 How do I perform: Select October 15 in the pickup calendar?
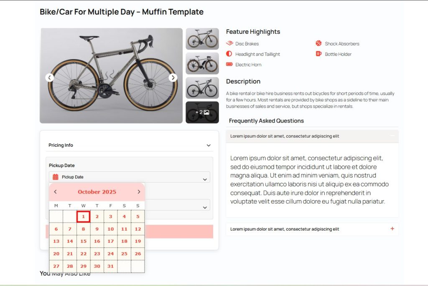[x=83, y=241]
